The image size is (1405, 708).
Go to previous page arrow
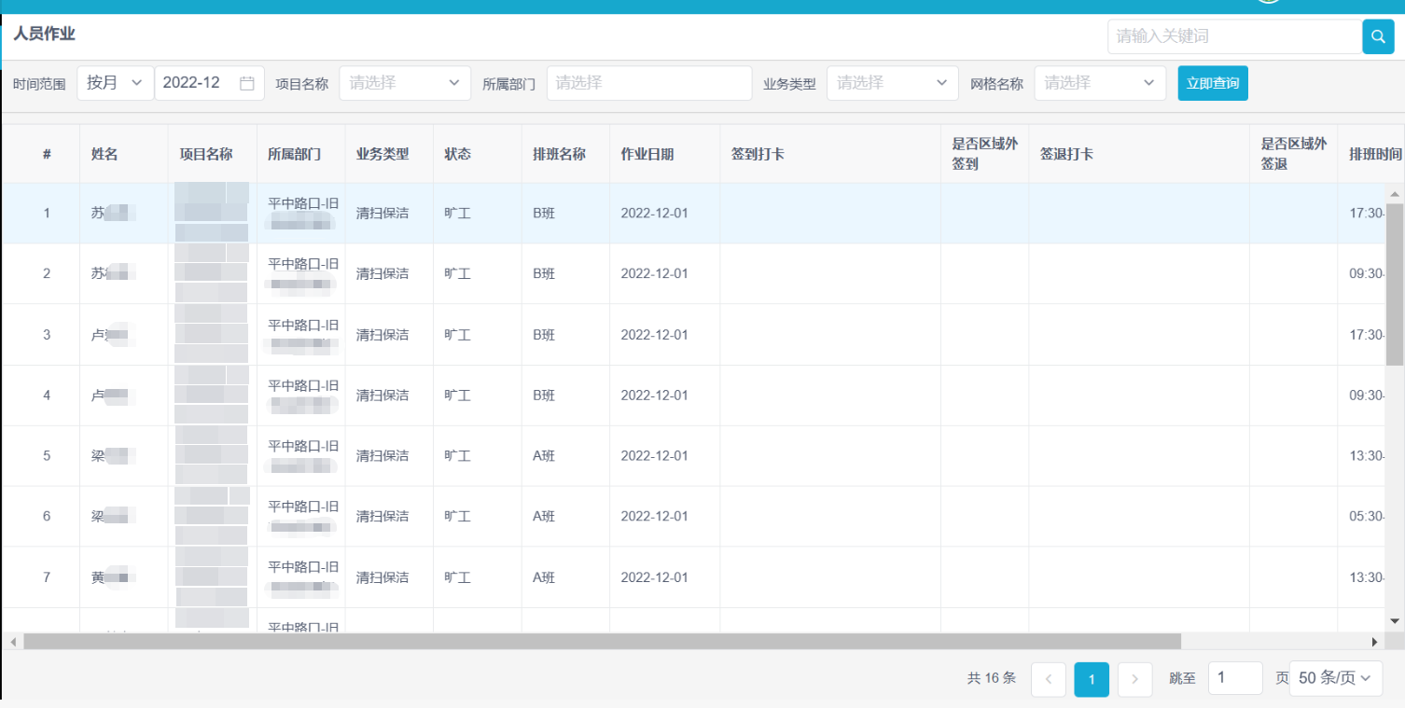click(1049, 679)
